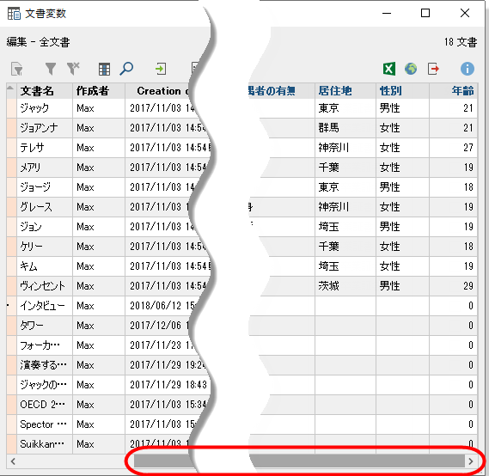Click the red arrow export icon
Image resolution: width=489 pixels, height=476 pixels.
(433, 69)
